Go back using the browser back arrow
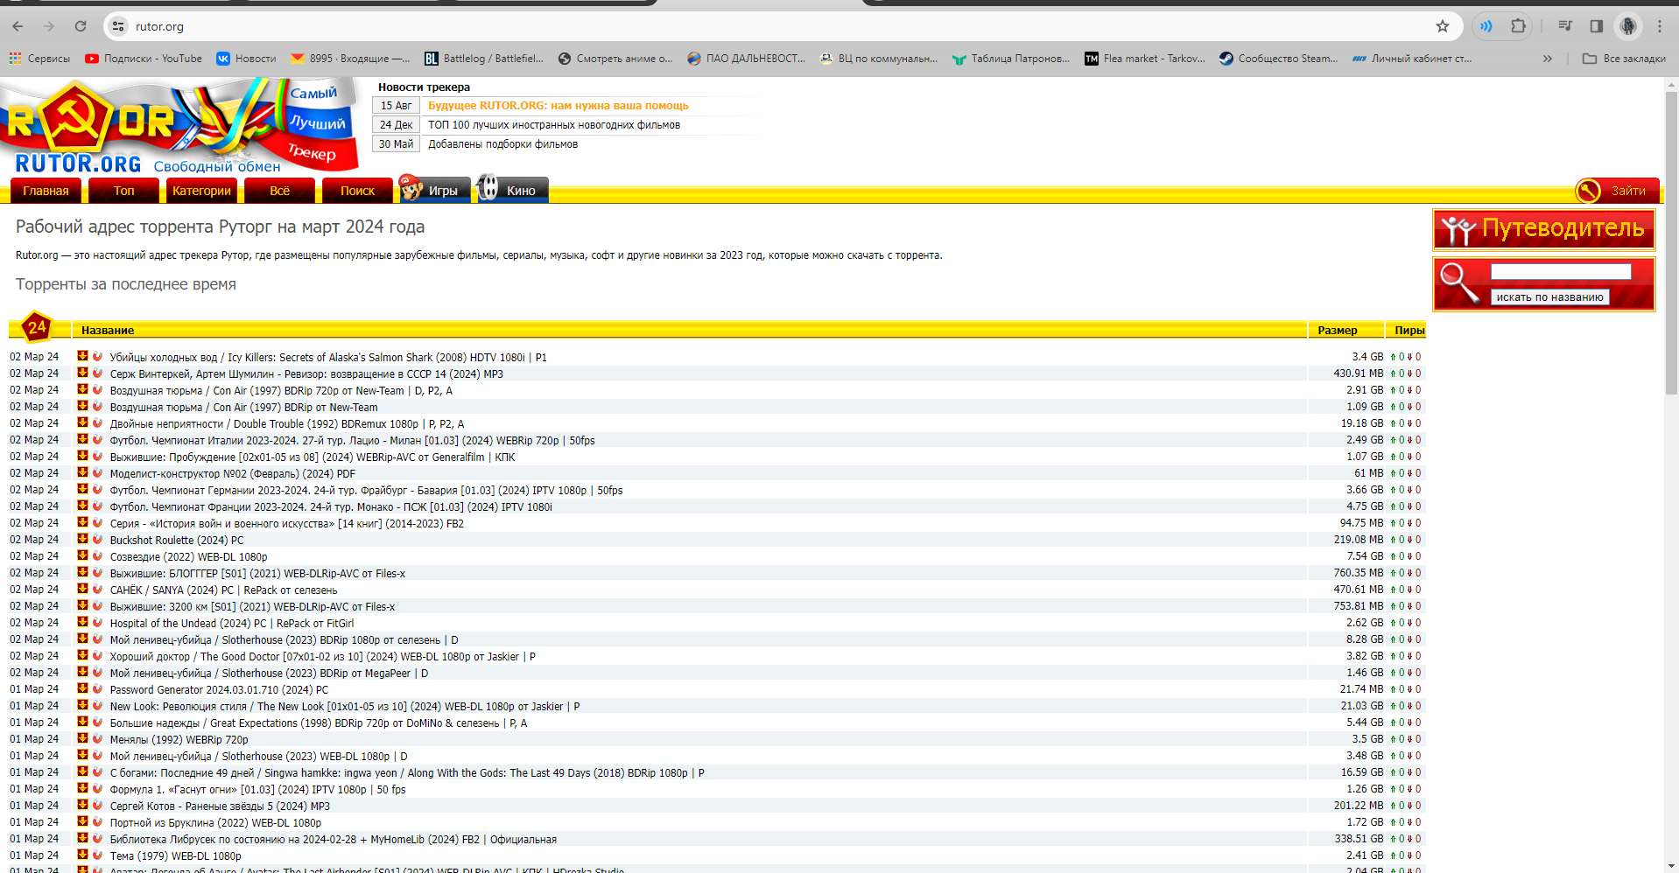 (18, 26)
